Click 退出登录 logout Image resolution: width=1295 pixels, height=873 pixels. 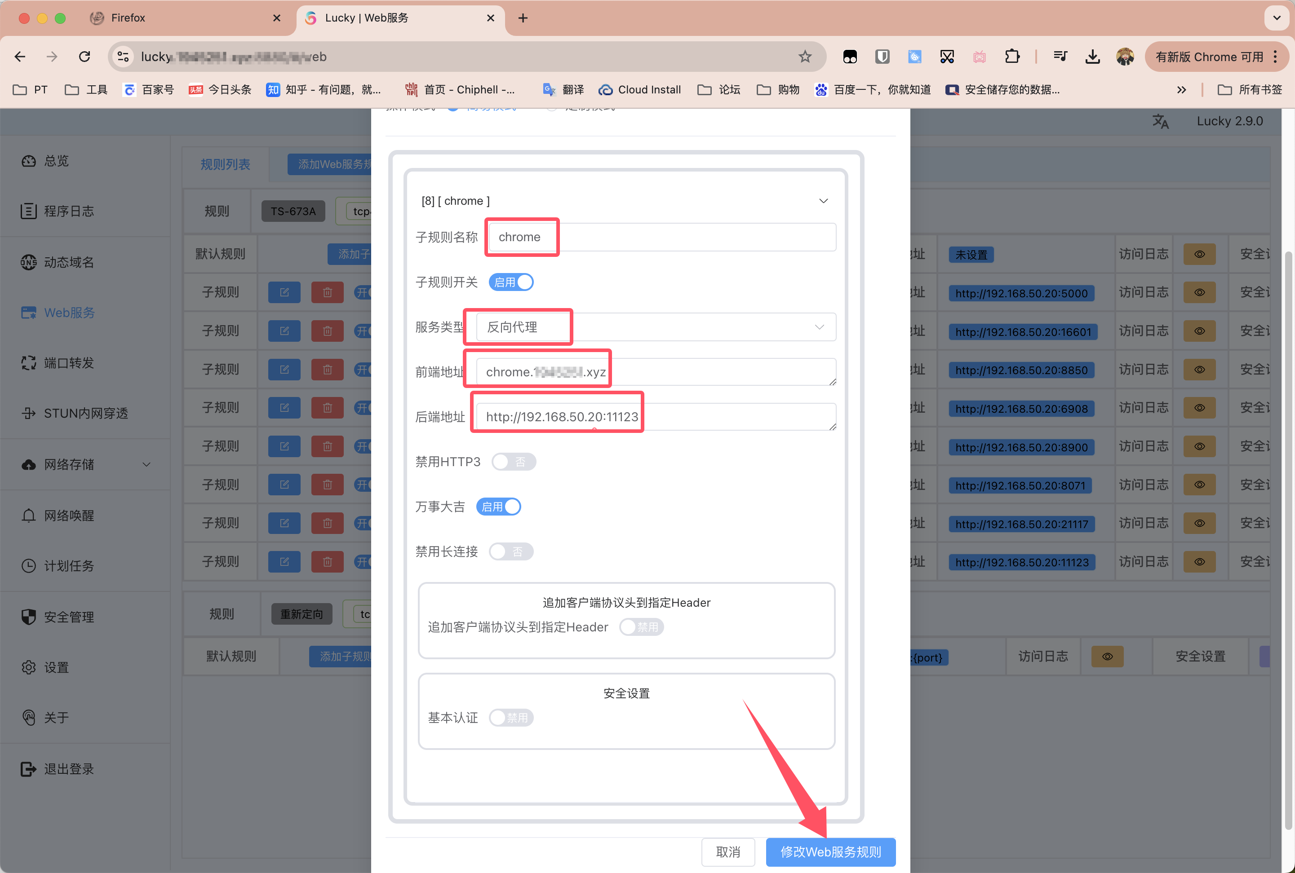(58, 768)
